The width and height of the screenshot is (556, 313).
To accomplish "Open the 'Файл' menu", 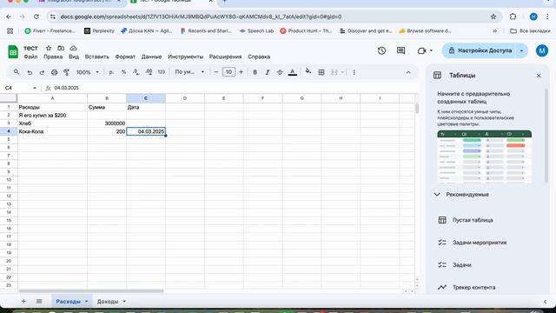I will tap(30, 57).
